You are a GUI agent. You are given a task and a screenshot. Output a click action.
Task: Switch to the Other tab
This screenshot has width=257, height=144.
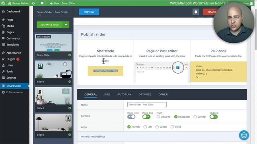point(163,94)
